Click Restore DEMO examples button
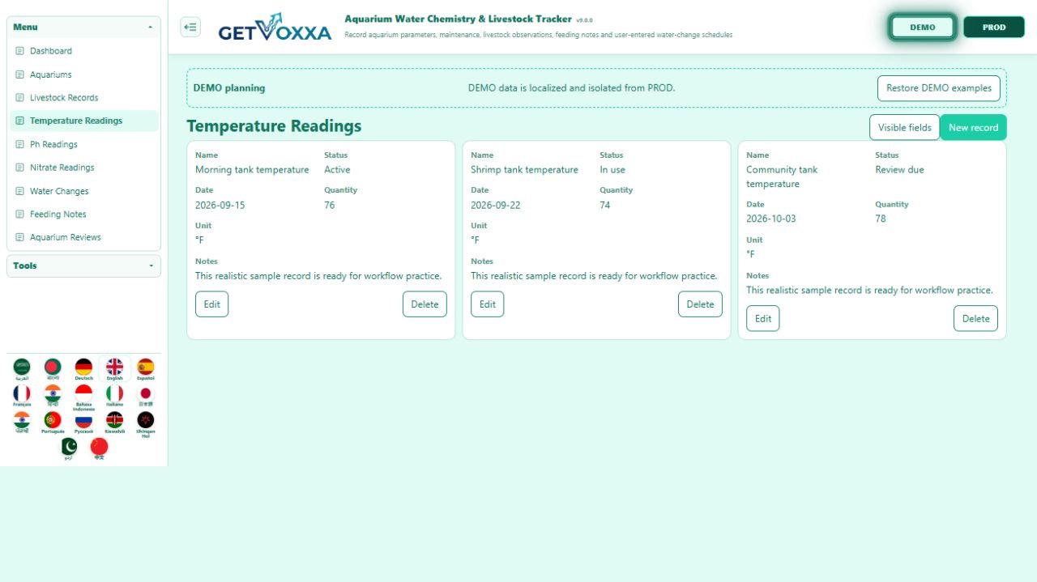Image resolution: width=1037 pixels, height=582 pixels. (x=939, y=88)
